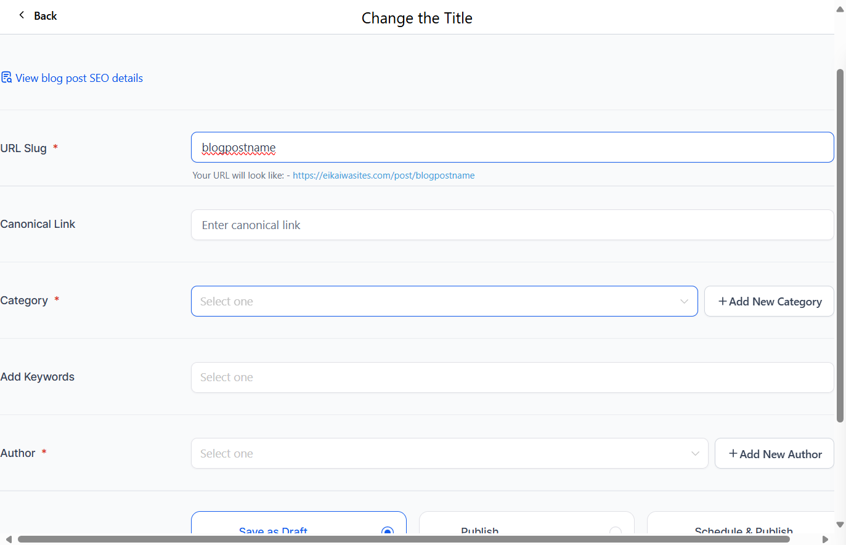
Task: Click the URL Slug label
Action: (23, 148)
